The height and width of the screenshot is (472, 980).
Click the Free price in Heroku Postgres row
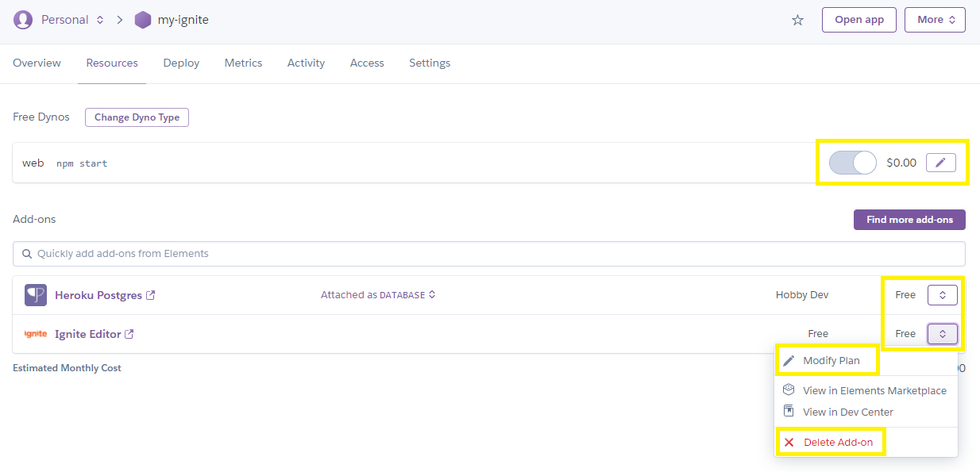[905, 295]
